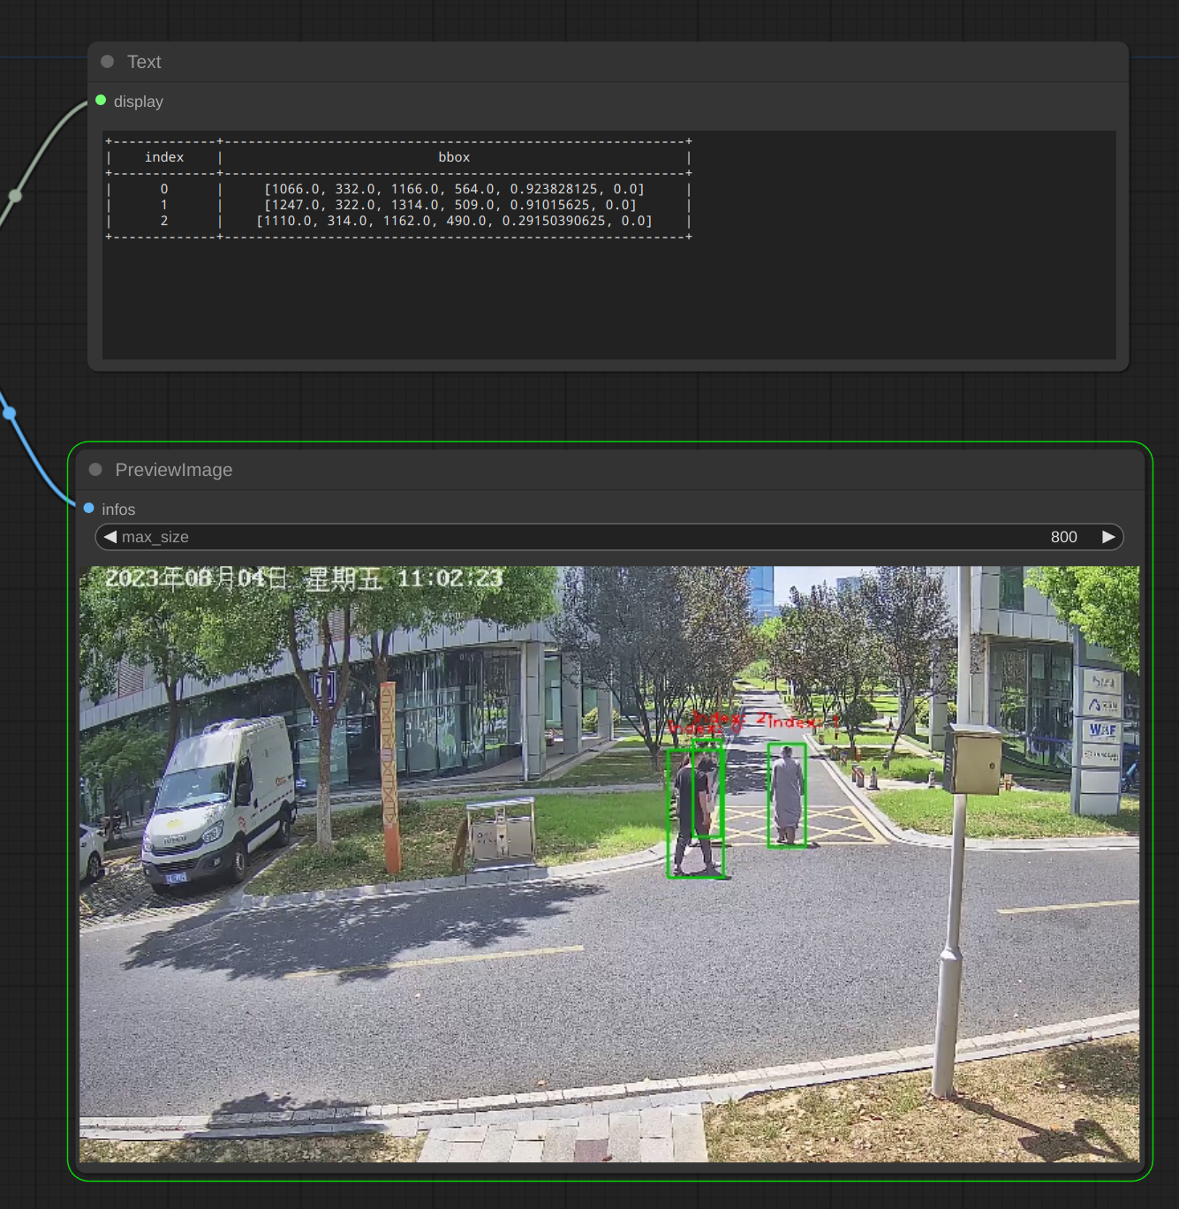Click the green display input port

coord(101,101)
